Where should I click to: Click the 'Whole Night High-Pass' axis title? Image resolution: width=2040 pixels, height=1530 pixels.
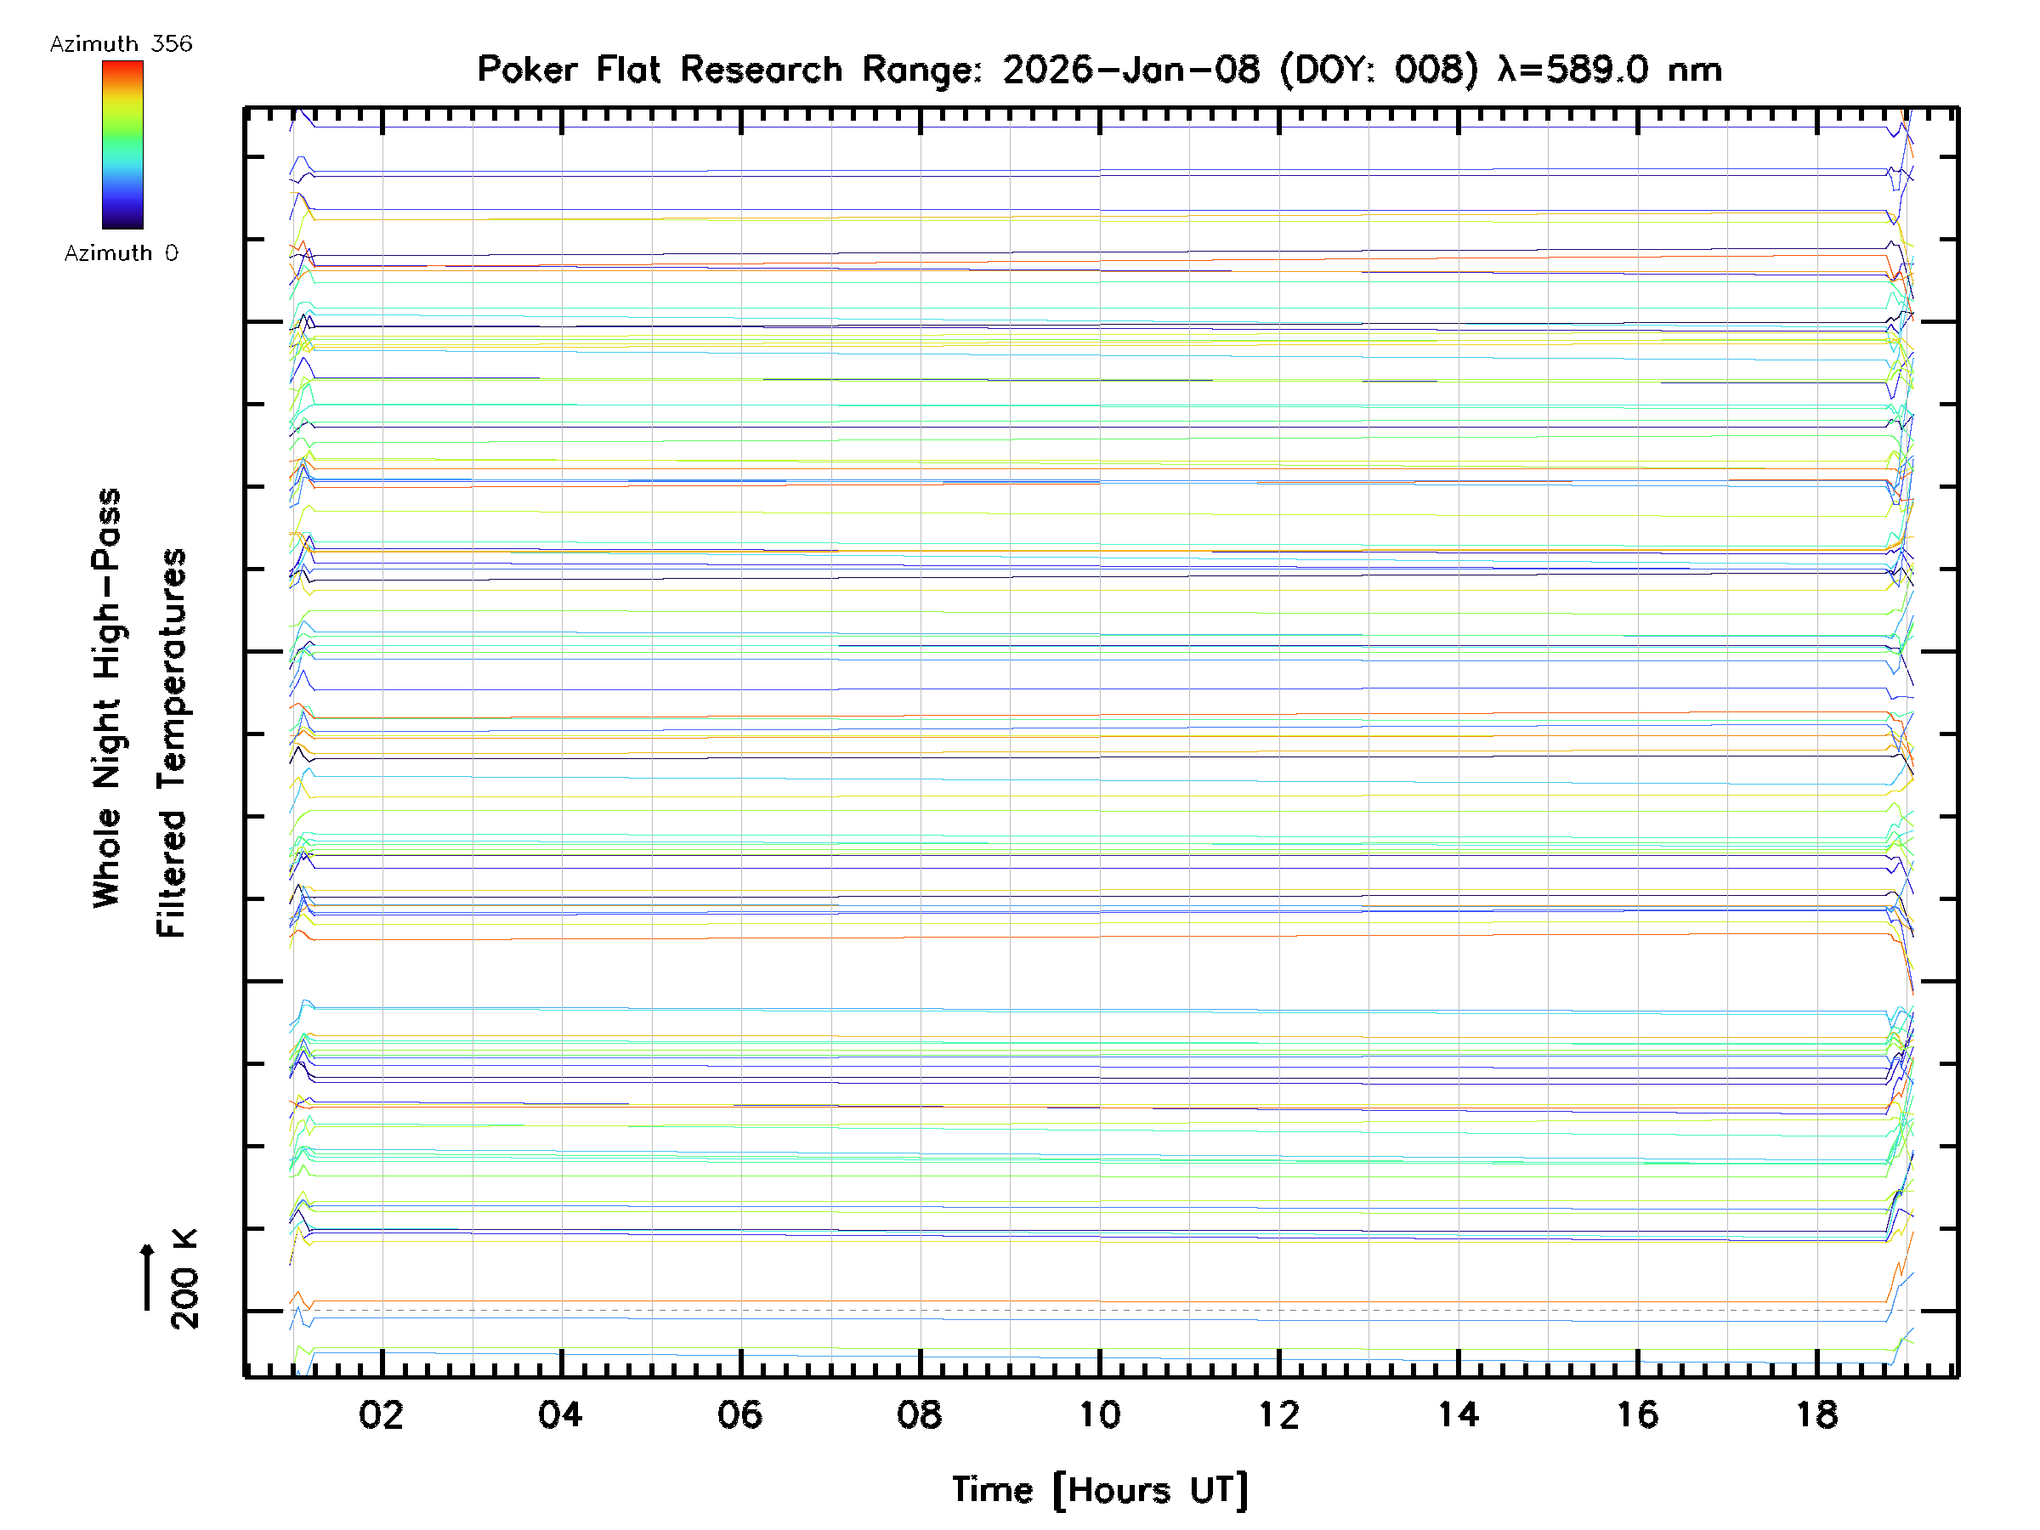pos(107,698)
